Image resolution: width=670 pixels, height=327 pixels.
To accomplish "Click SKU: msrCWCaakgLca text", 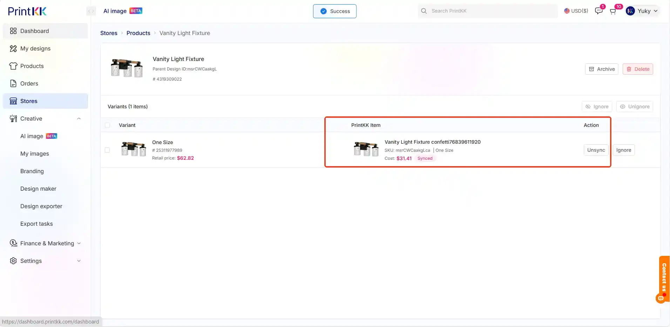I will [407, 150].
